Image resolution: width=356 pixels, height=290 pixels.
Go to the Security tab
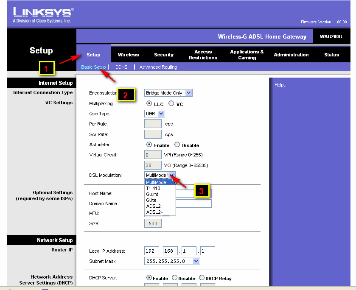pyautogui.click(x=164, y=55)
